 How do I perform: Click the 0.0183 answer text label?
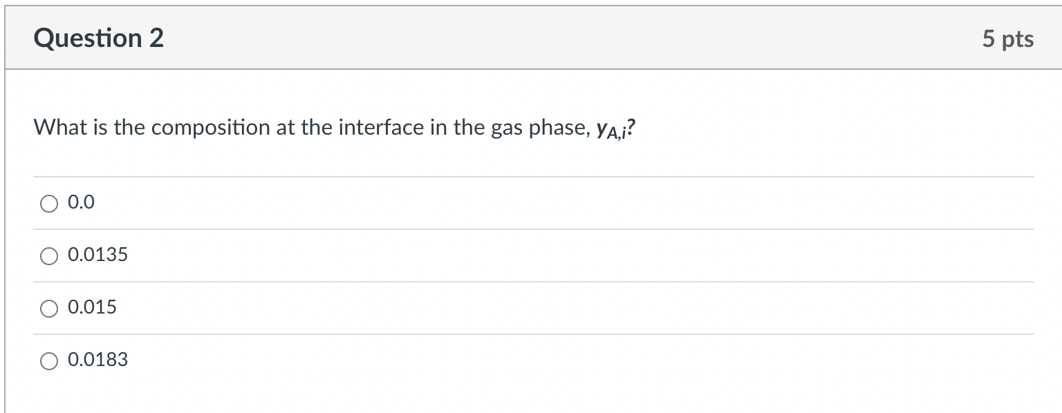click(x=97, y=359)
